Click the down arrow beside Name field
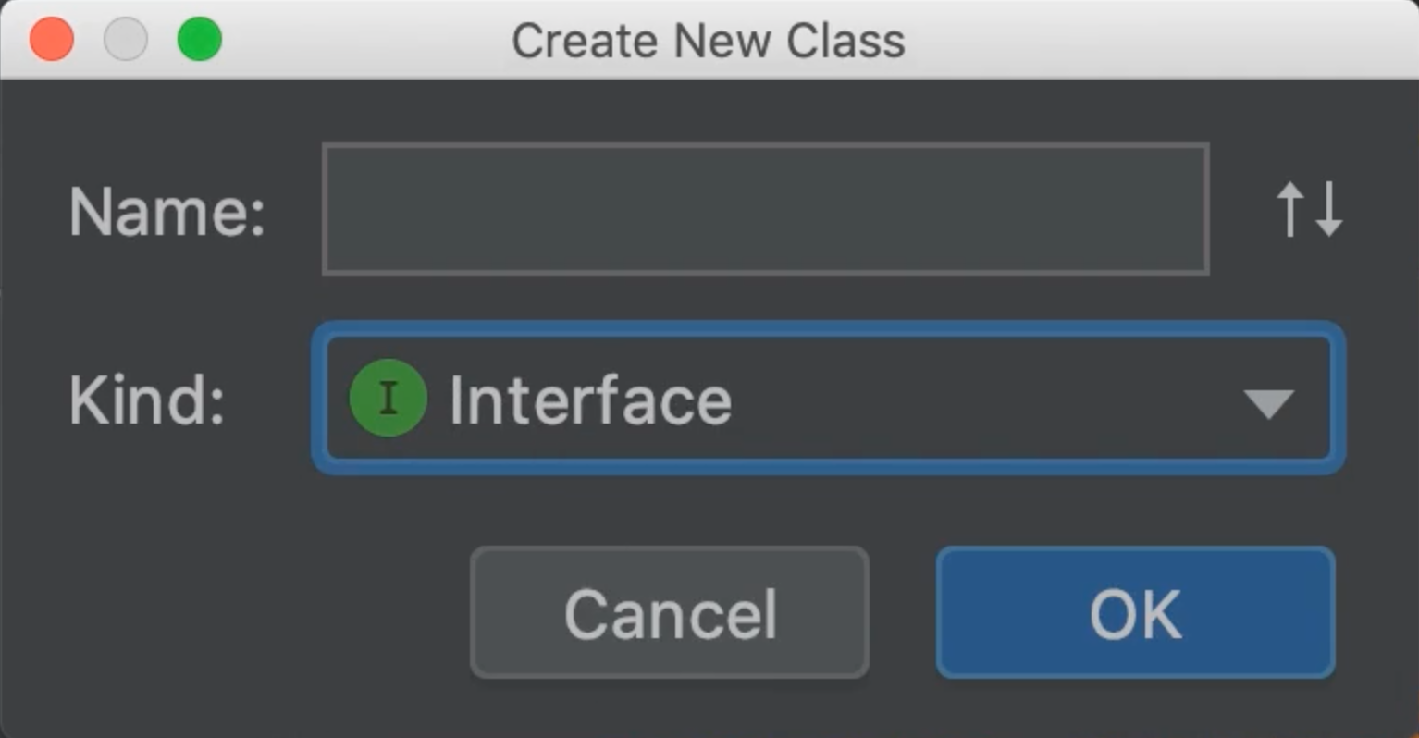The width and height of the screenshot is (1419, 738). point(1329,209)
